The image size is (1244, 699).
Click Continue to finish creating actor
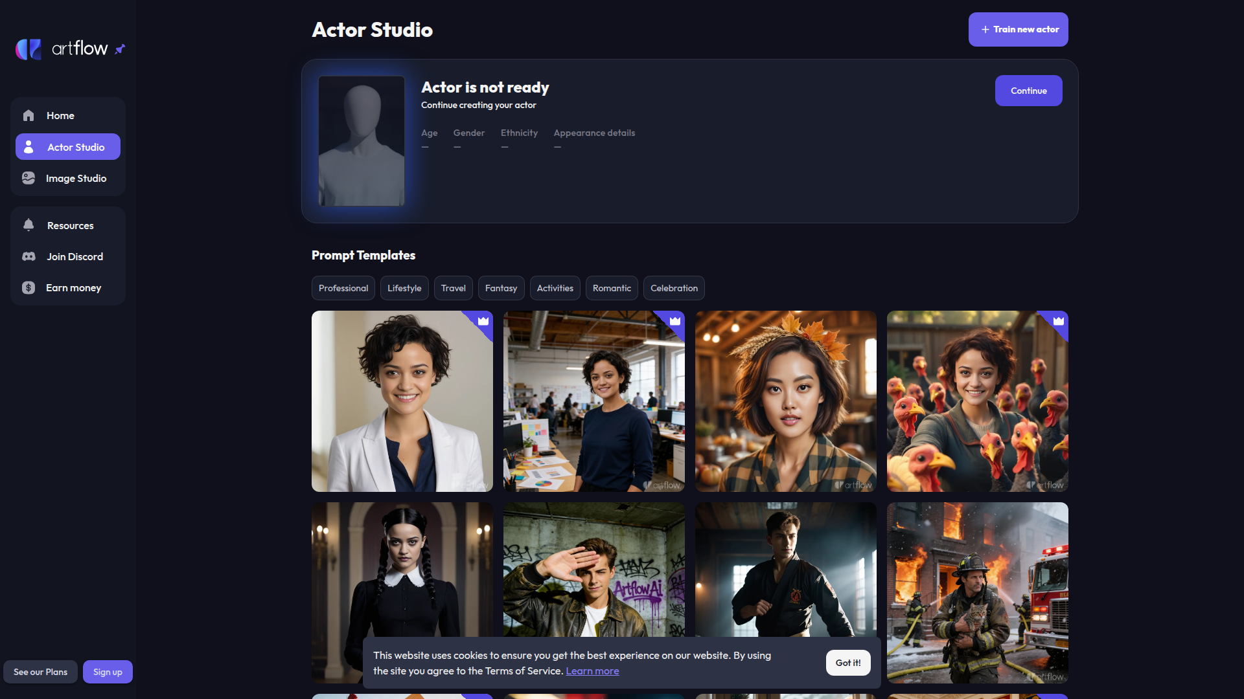click(1028, 91)
